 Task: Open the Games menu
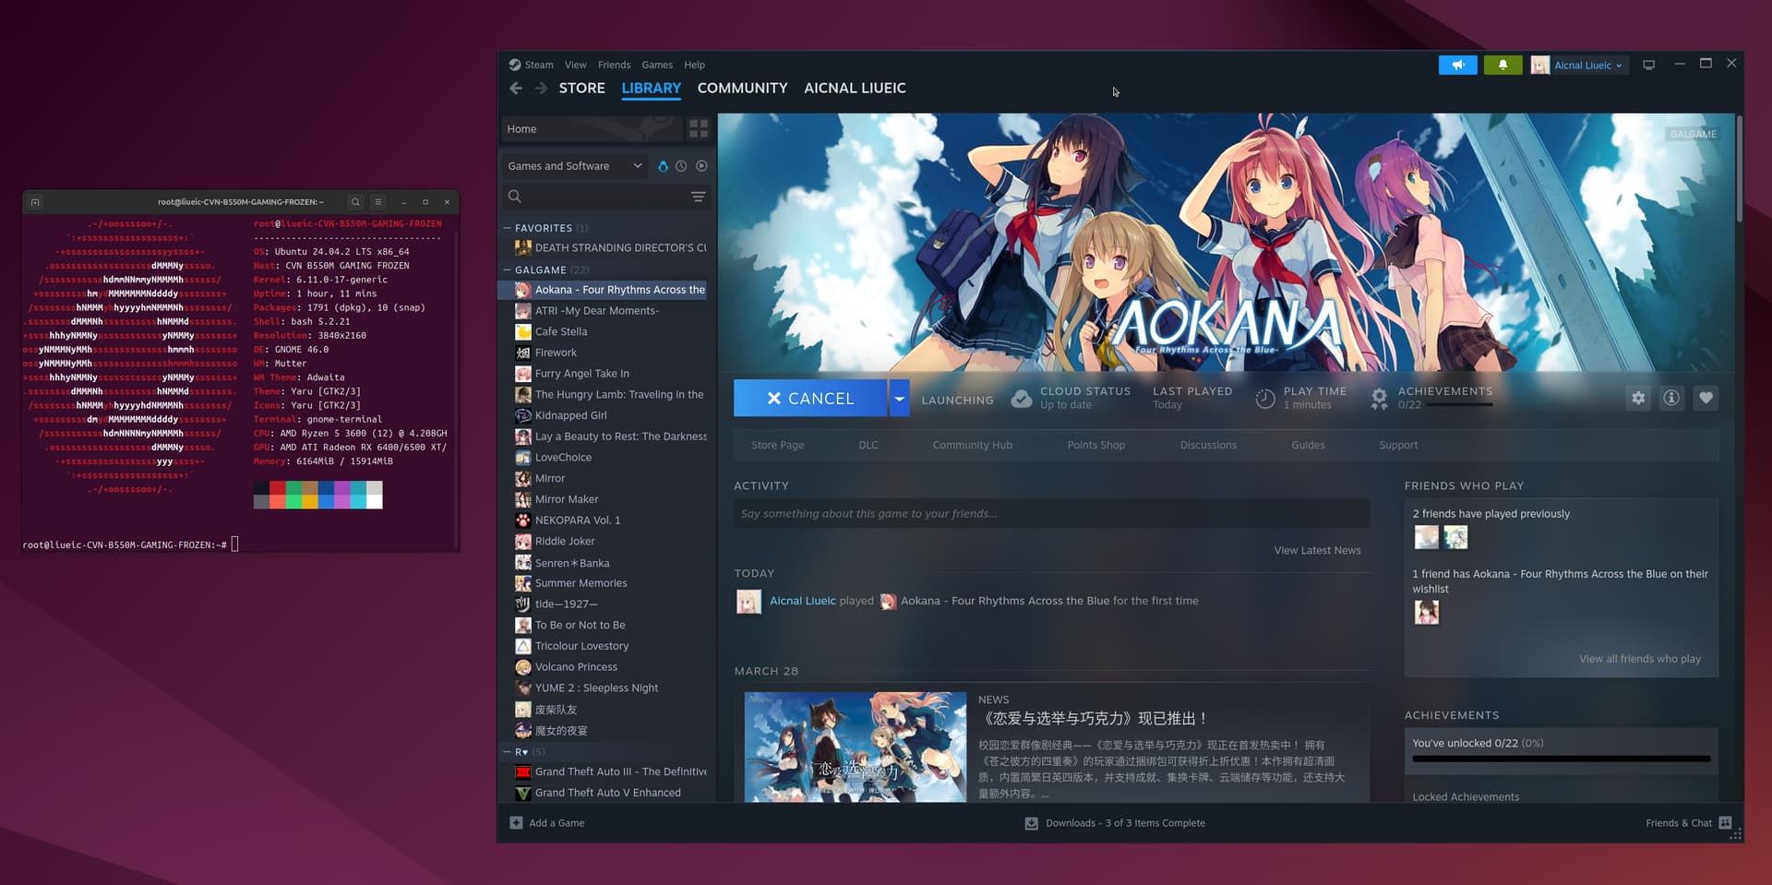point(657,65)
